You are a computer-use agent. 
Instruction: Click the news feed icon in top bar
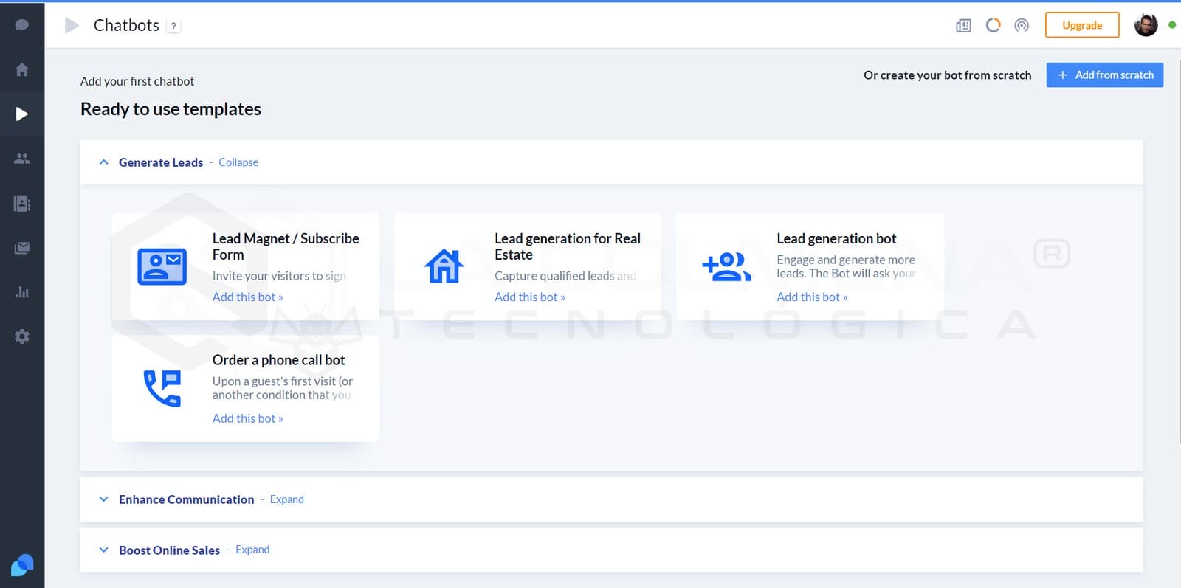pyautogui.click(x=963, y=26)
